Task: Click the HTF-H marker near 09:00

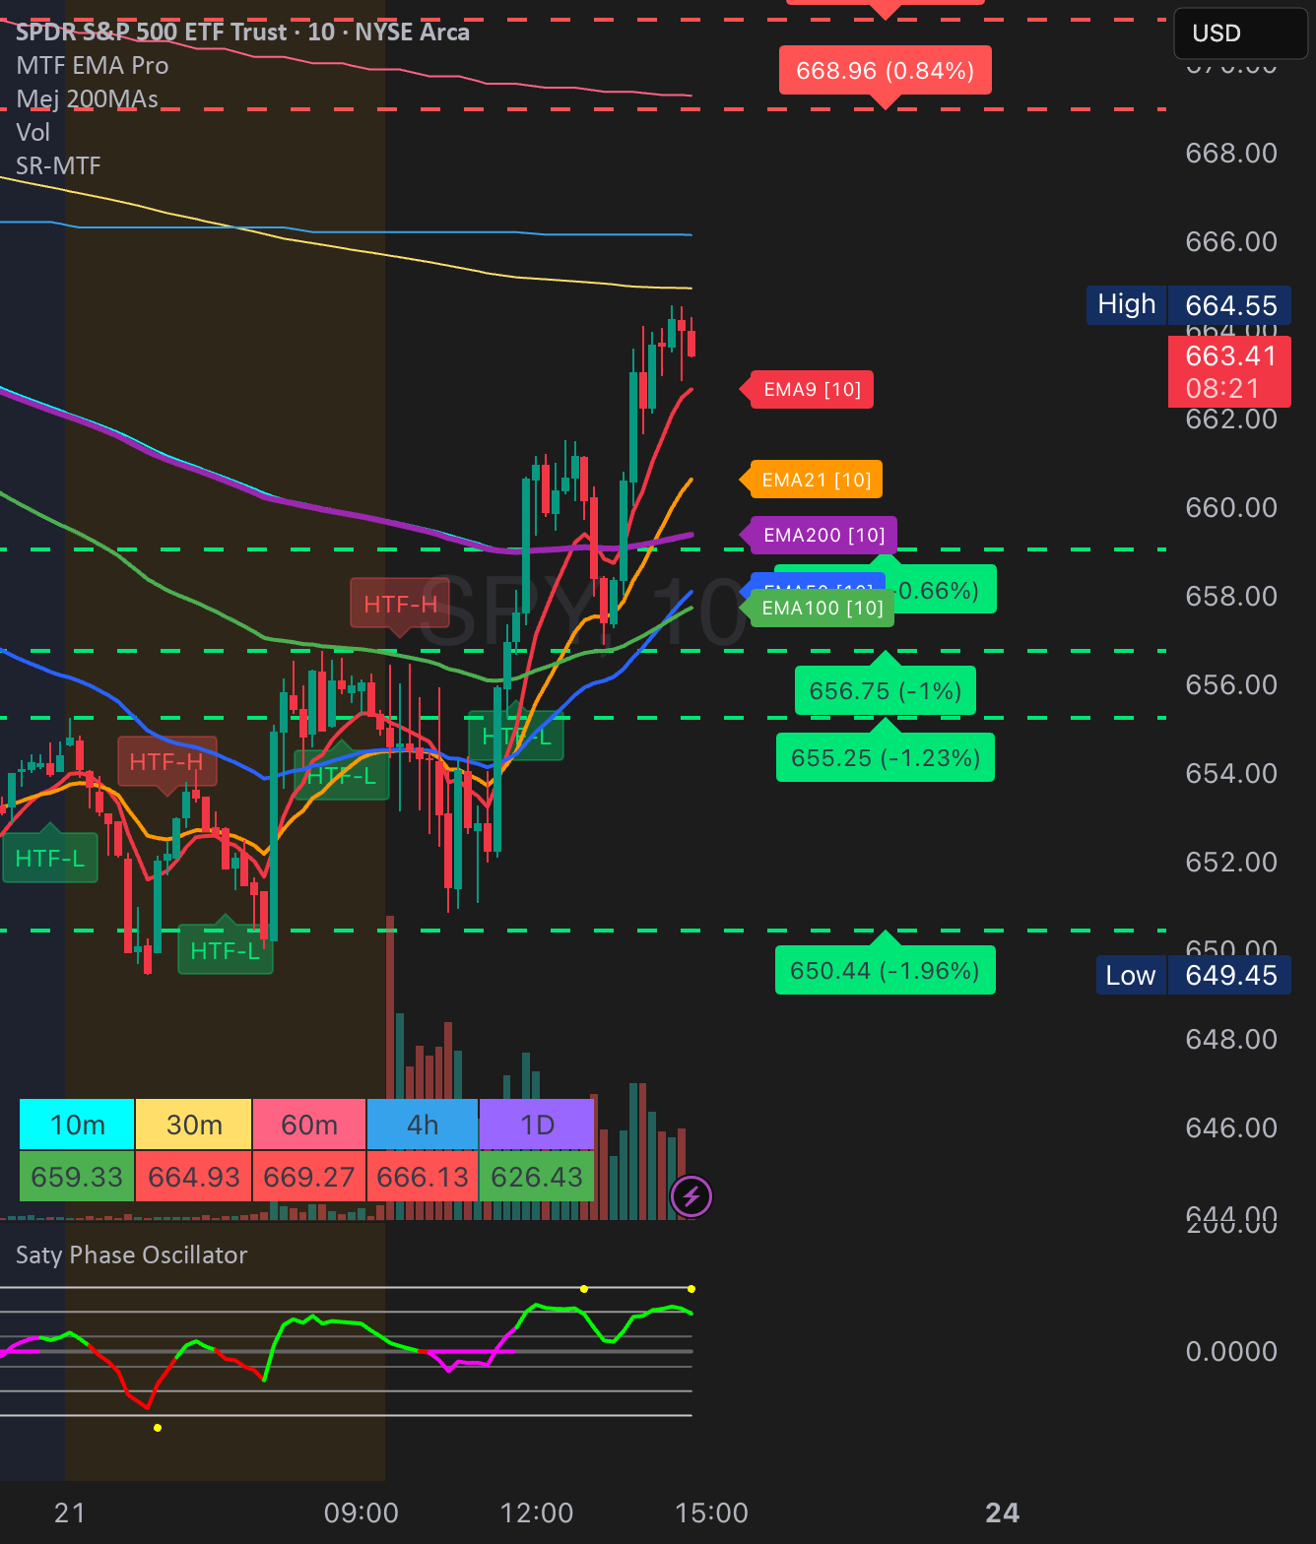Action: click(400, 604)
